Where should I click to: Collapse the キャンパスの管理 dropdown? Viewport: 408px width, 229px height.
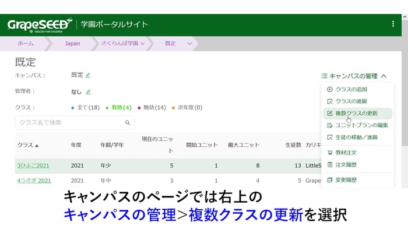354,76
